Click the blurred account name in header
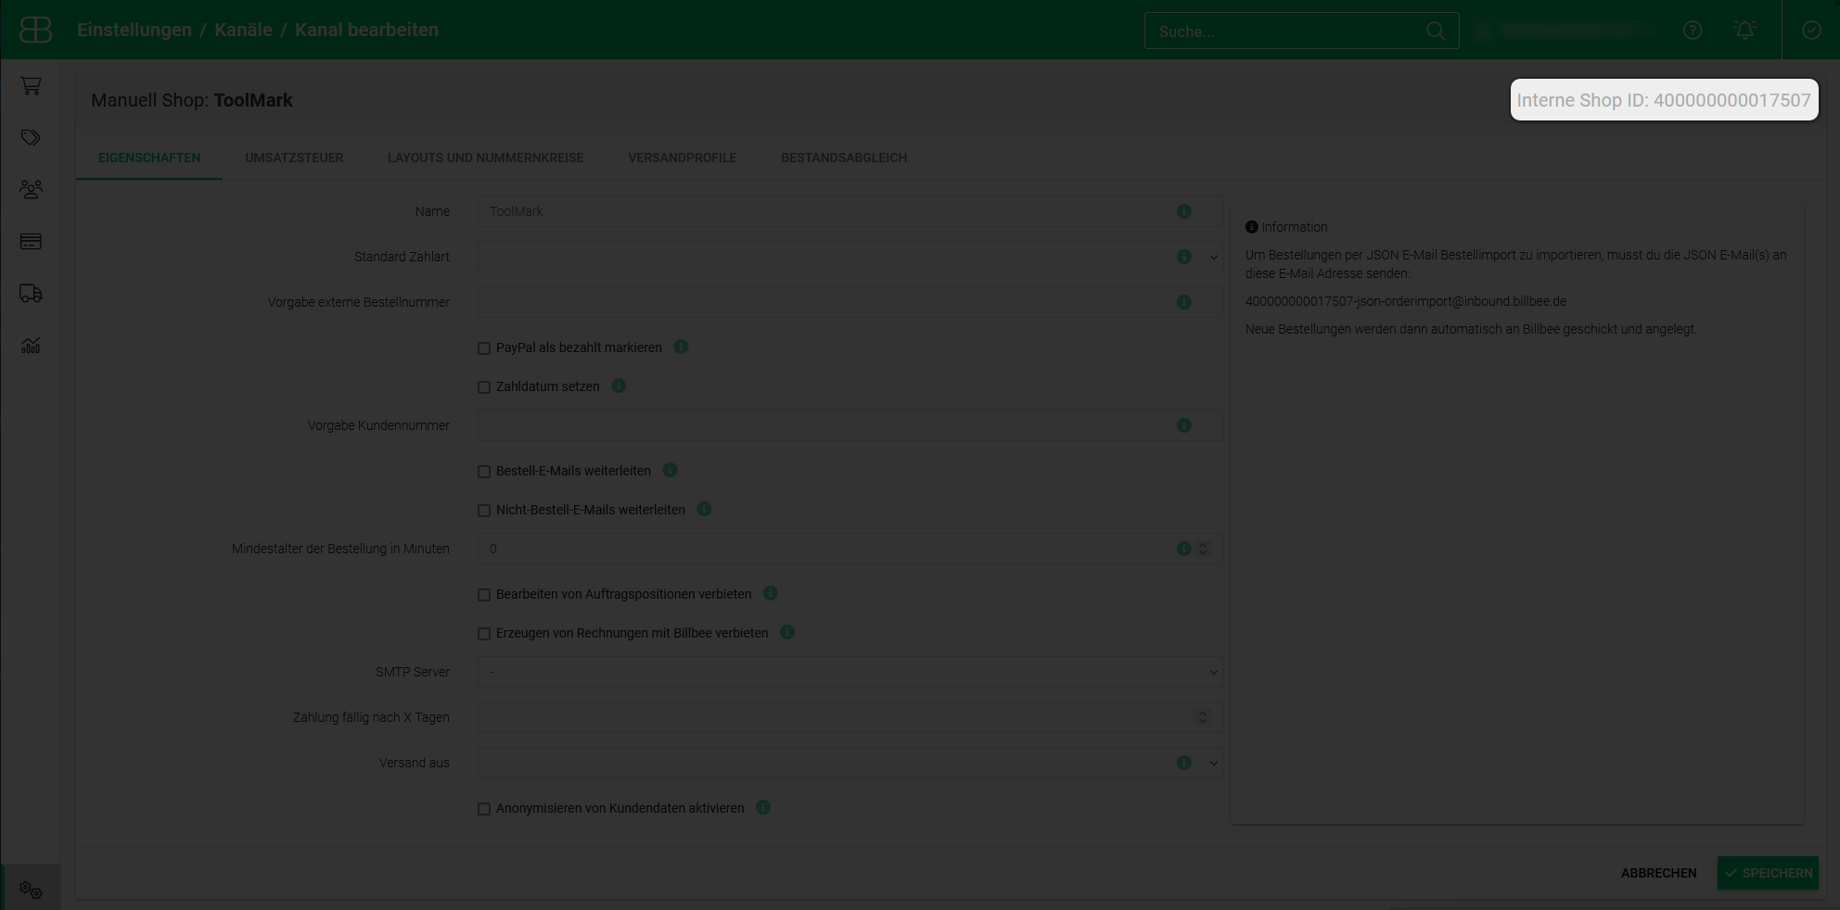The image size is (1840, 910). (1567, 31)
